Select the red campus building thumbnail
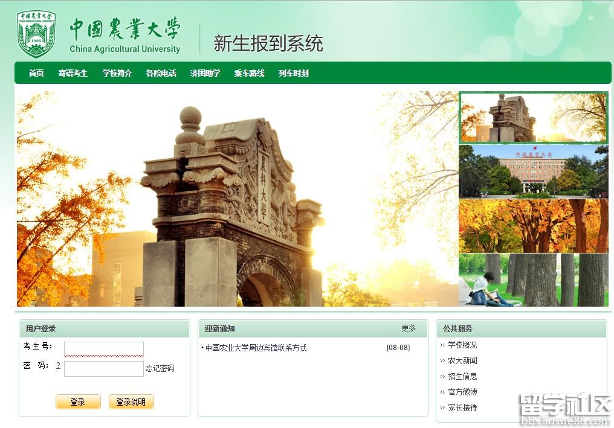 tap(534, 171)
